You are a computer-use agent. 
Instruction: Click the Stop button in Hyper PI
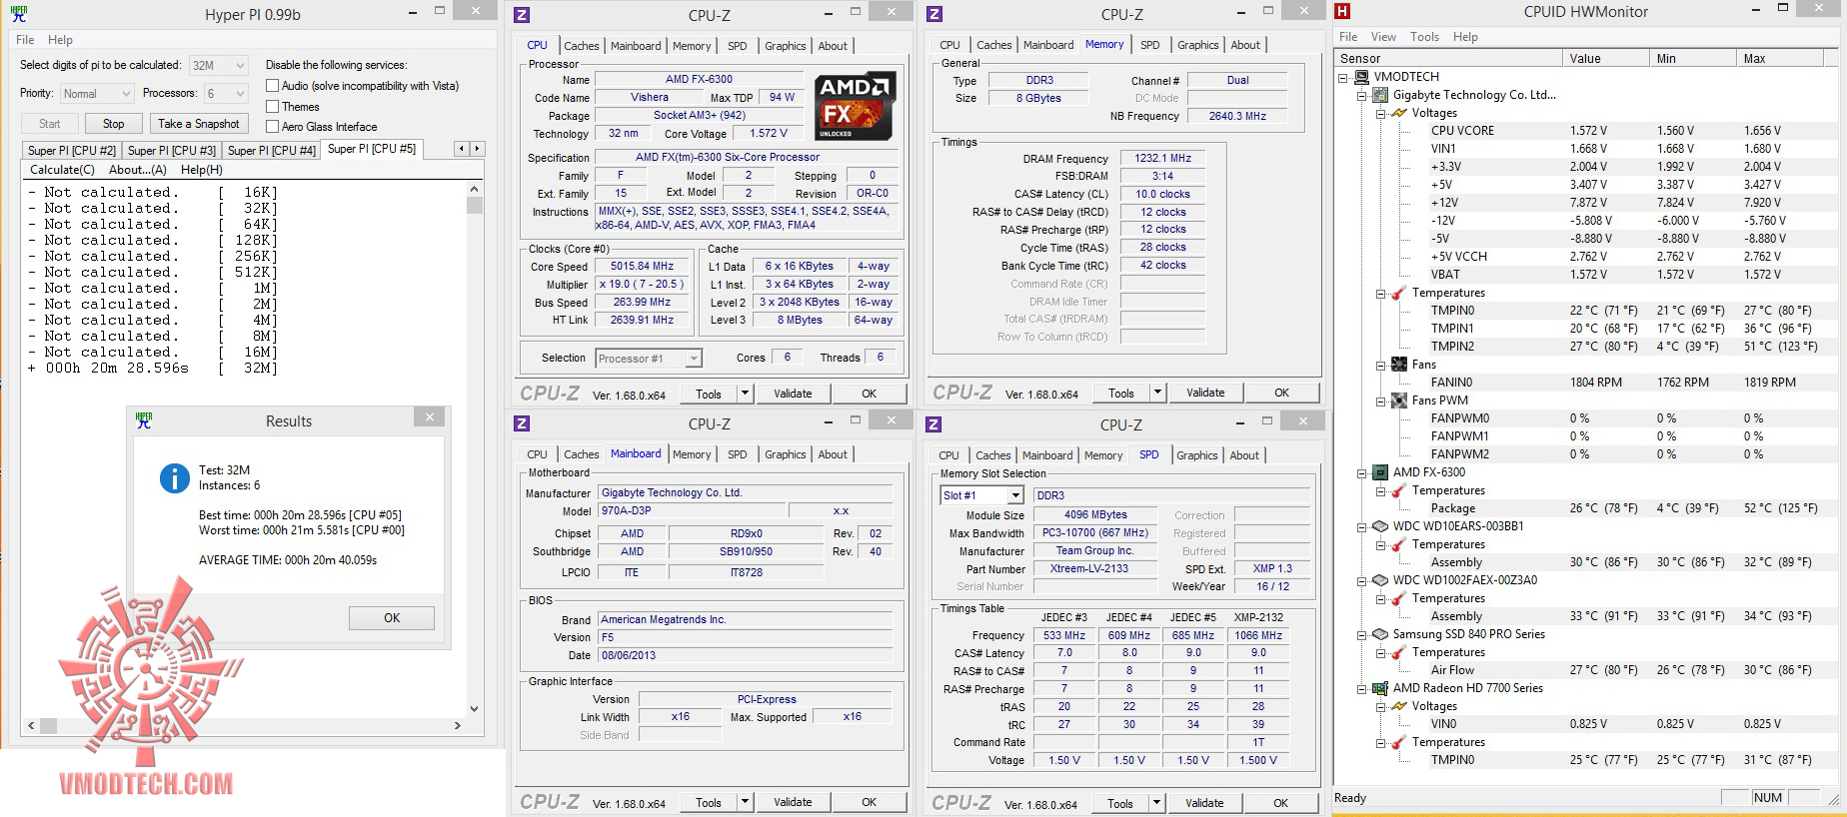(113, 124)
